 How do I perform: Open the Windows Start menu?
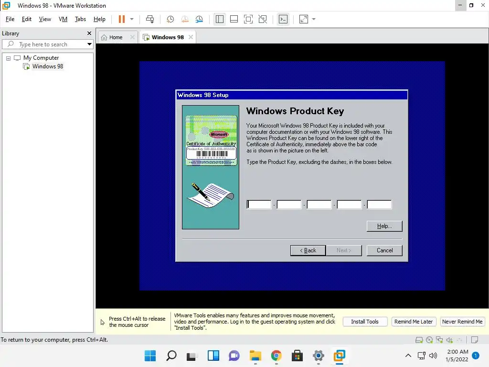(150, 356)
